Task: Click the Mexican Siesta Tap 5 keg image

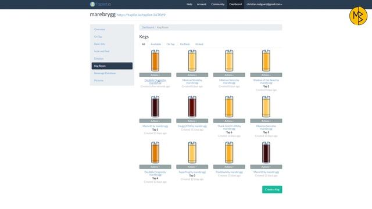Action: click(266, 107)
